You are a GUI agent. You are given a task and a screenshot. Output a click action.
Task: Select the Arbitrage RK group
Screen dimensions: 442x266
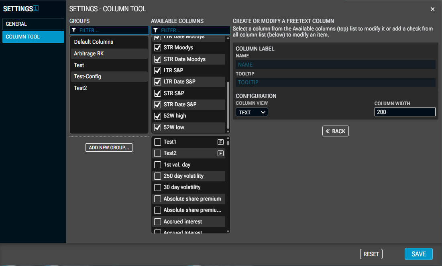tap(109, 53)
